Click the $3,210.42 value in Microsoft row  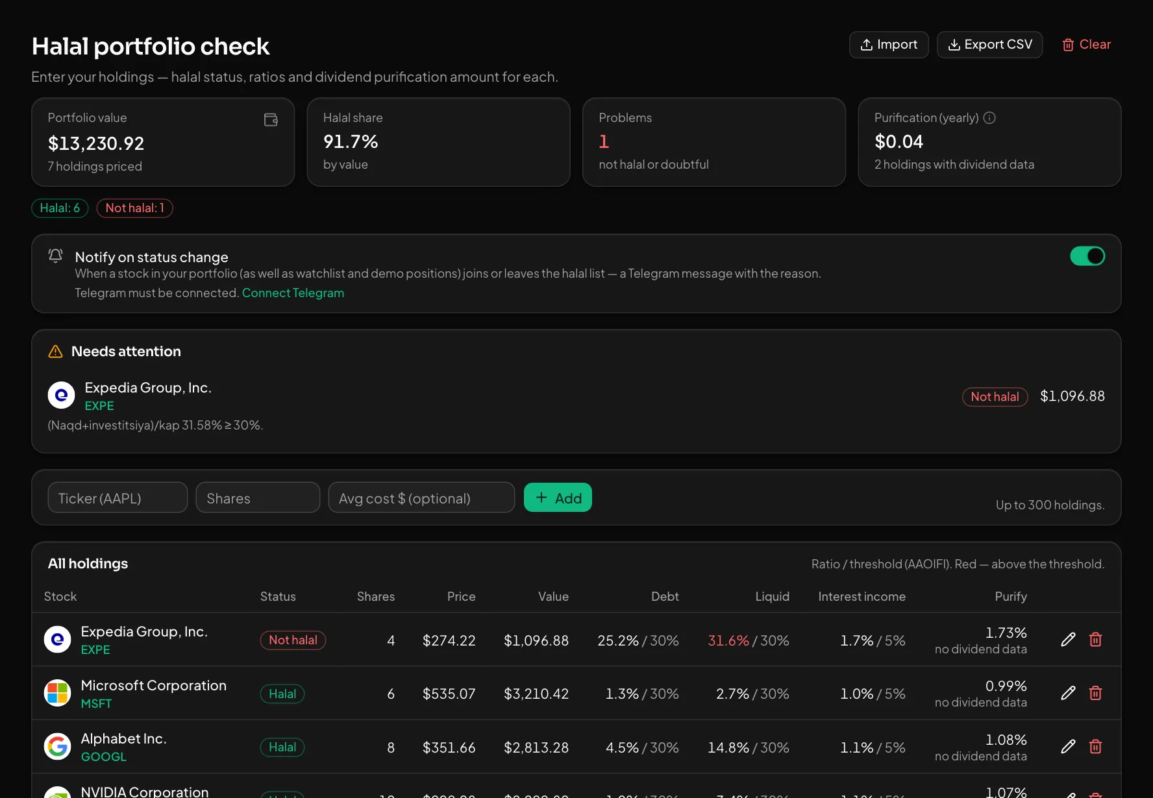(x=536, y=694)
